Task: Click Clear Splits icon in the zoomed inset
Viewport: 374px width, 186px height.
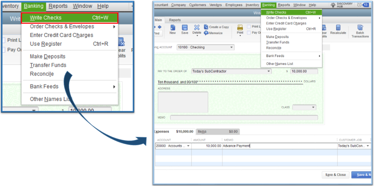Action: click(x=121, y=42)
